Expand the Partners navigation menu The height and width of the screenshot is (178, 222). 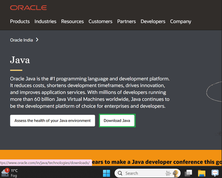point(126,21)
